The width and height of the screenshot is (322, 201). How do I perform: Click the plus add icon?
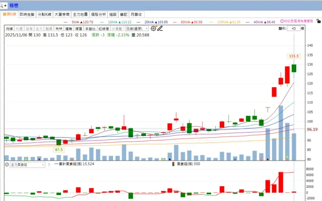tap(5, 6)
